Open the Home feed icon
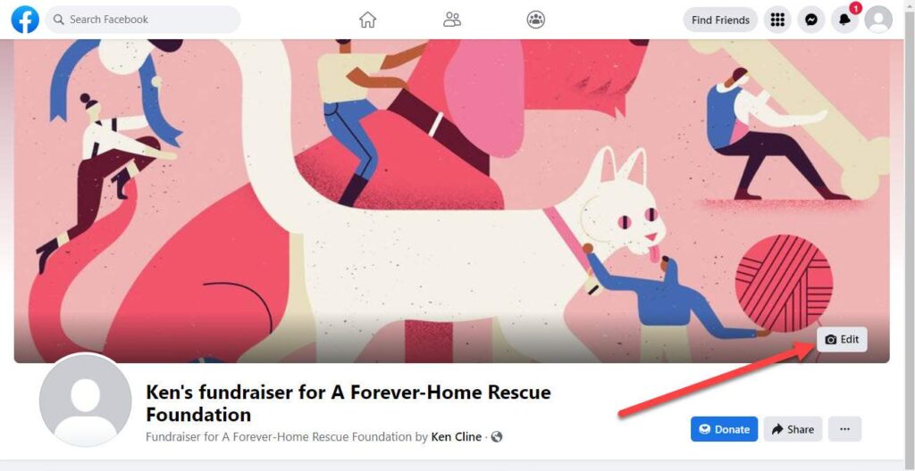Image resolution: width=915 pixels, height=471 pixels. point(367,20)
